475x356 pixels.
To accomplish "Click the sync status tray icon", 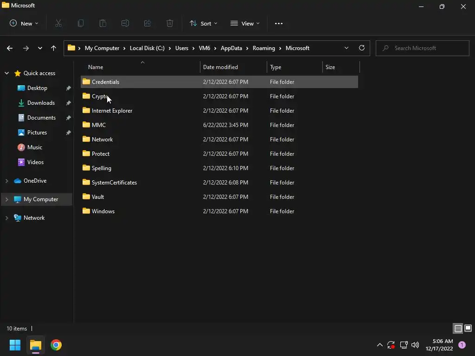I will point(391,345).
